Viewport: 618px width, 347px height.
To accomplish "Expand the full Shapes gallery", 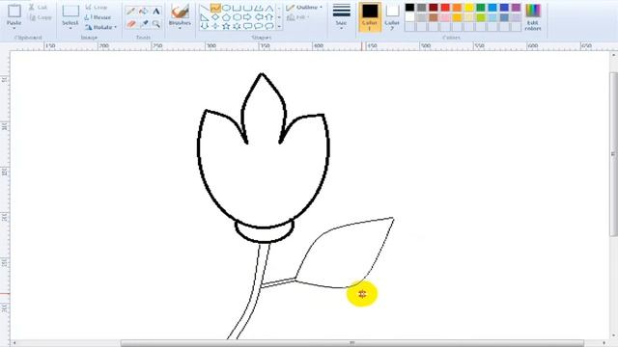I will (x=279, y=27).
